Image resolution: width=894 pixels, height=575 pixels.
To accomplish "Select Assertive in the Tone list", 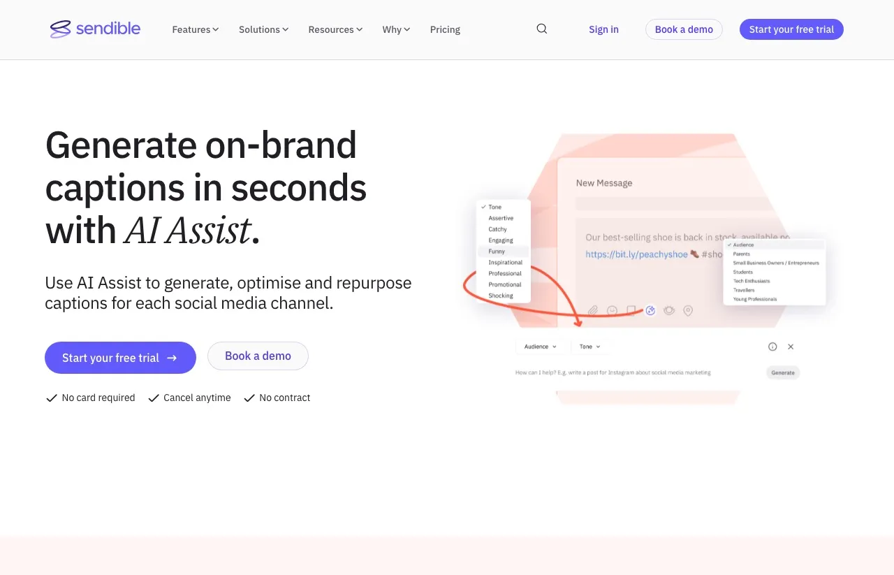I will tap(501, 218).
